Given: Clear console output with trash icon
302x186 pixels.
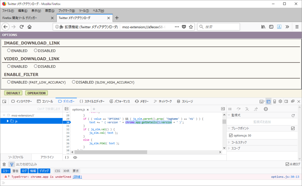Looking at the screenshot, I should 4,164.
